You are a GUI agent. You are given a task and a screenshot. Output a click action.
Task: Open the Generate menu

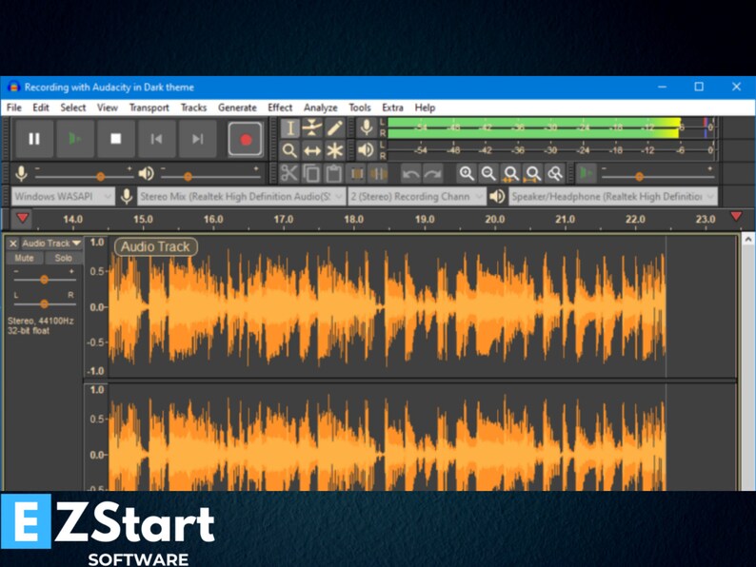(237, 108)
